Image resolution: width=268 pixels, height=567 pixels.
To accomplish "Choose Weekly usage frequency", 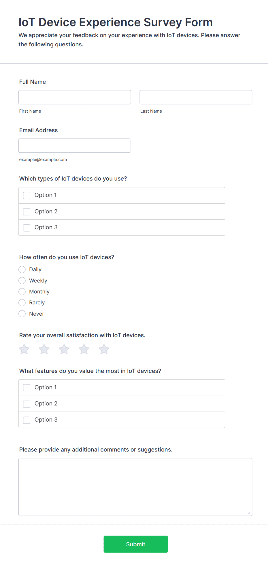I will 22,280.
